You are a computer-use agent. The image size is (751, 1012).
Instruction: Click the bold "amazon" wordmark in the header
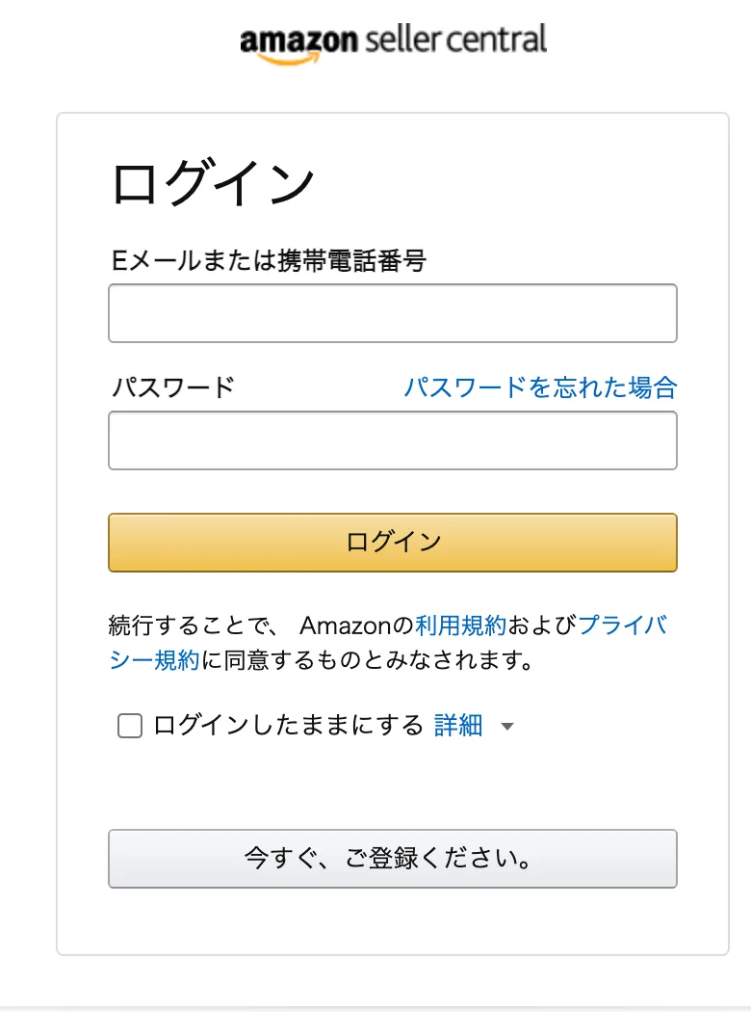(x=298, y=40)
